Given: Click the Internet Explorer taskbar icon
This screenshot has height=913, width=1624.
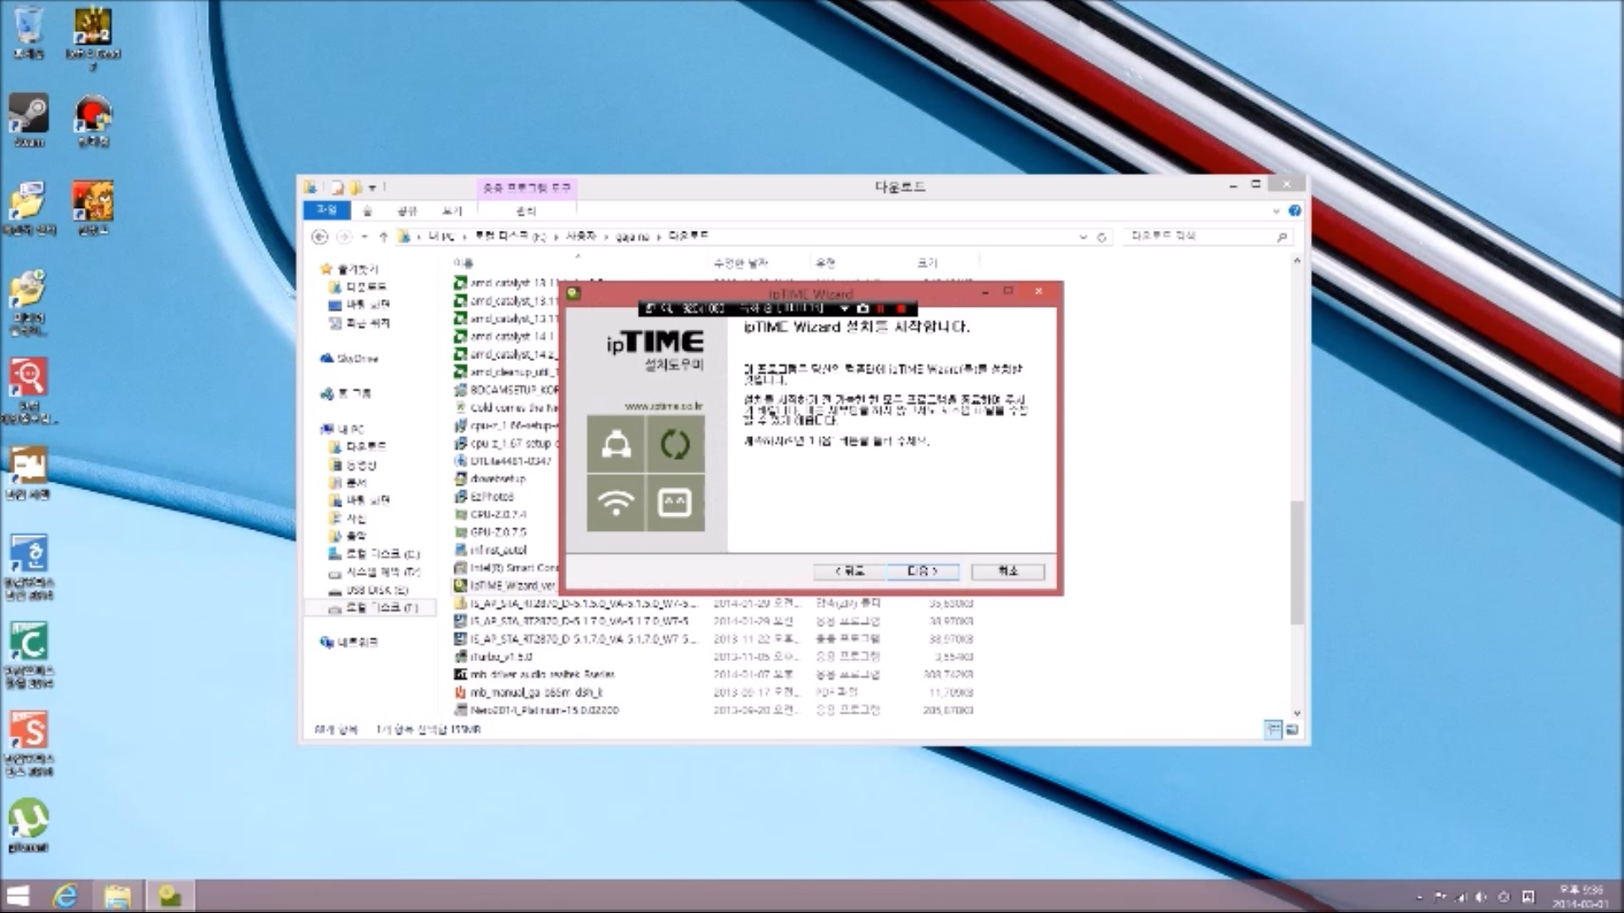Looking at the screenshot, I should coord(65,896).
